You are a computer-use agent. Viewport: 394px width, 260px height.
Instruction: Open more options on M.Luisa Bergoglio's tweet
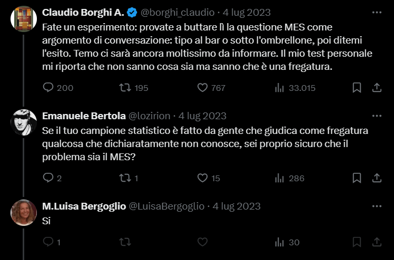click(x=377, y=206)
